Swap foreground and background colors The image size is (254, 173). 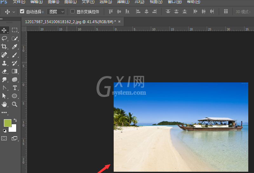15,120
